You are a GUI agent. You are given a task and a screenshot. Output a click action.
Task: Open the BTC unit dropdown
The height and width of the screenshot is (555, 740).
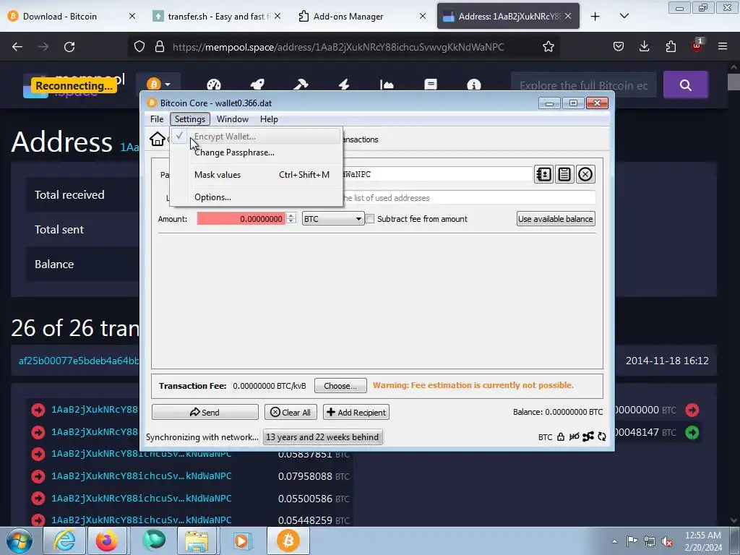click(333, 219)
